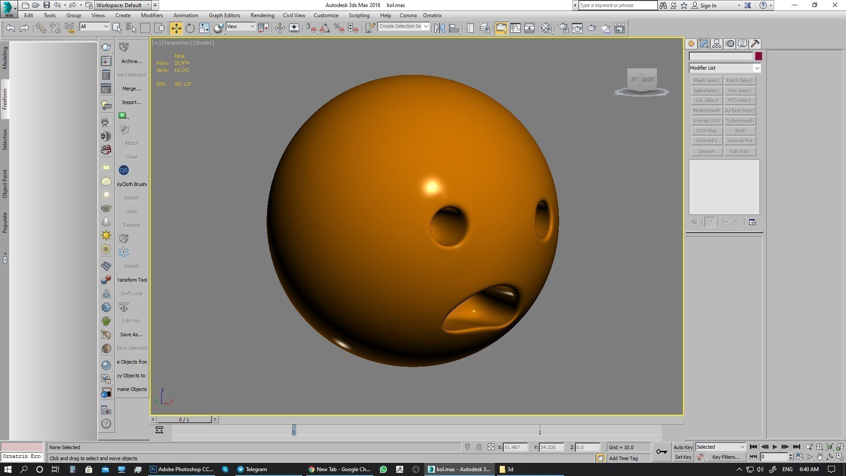Click the time slider 0 / 1 handle

pos(184,419)
